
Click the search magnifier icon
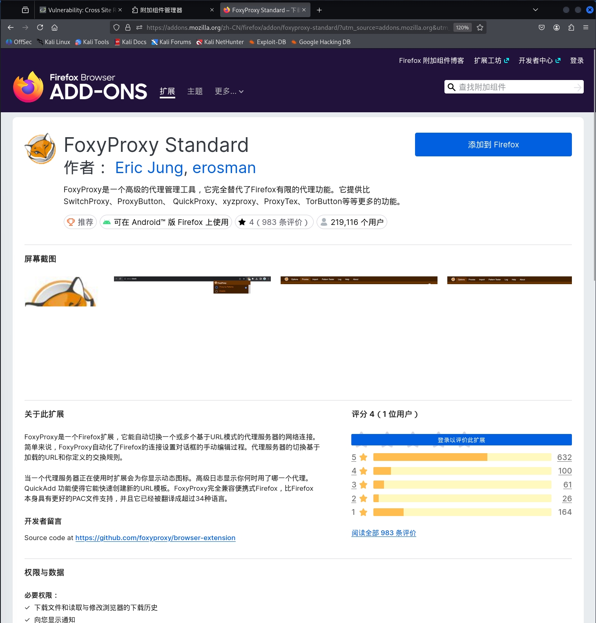pyautogui.click(x=451, y=87)
